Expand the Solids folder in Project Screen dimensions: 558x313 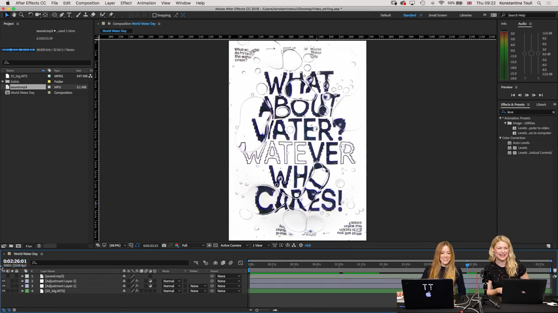click(3, 82)
